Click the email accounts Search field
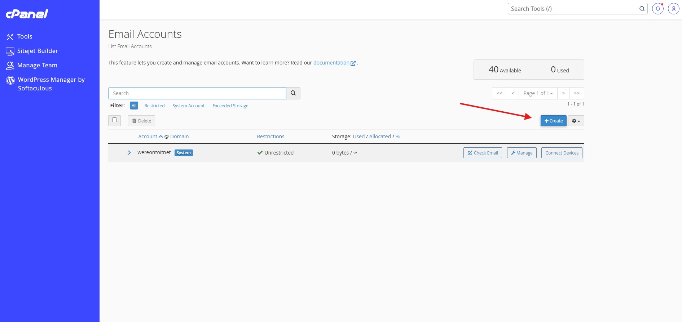Image resolution: width=682 pixels, height=322 pixels. 197,93
